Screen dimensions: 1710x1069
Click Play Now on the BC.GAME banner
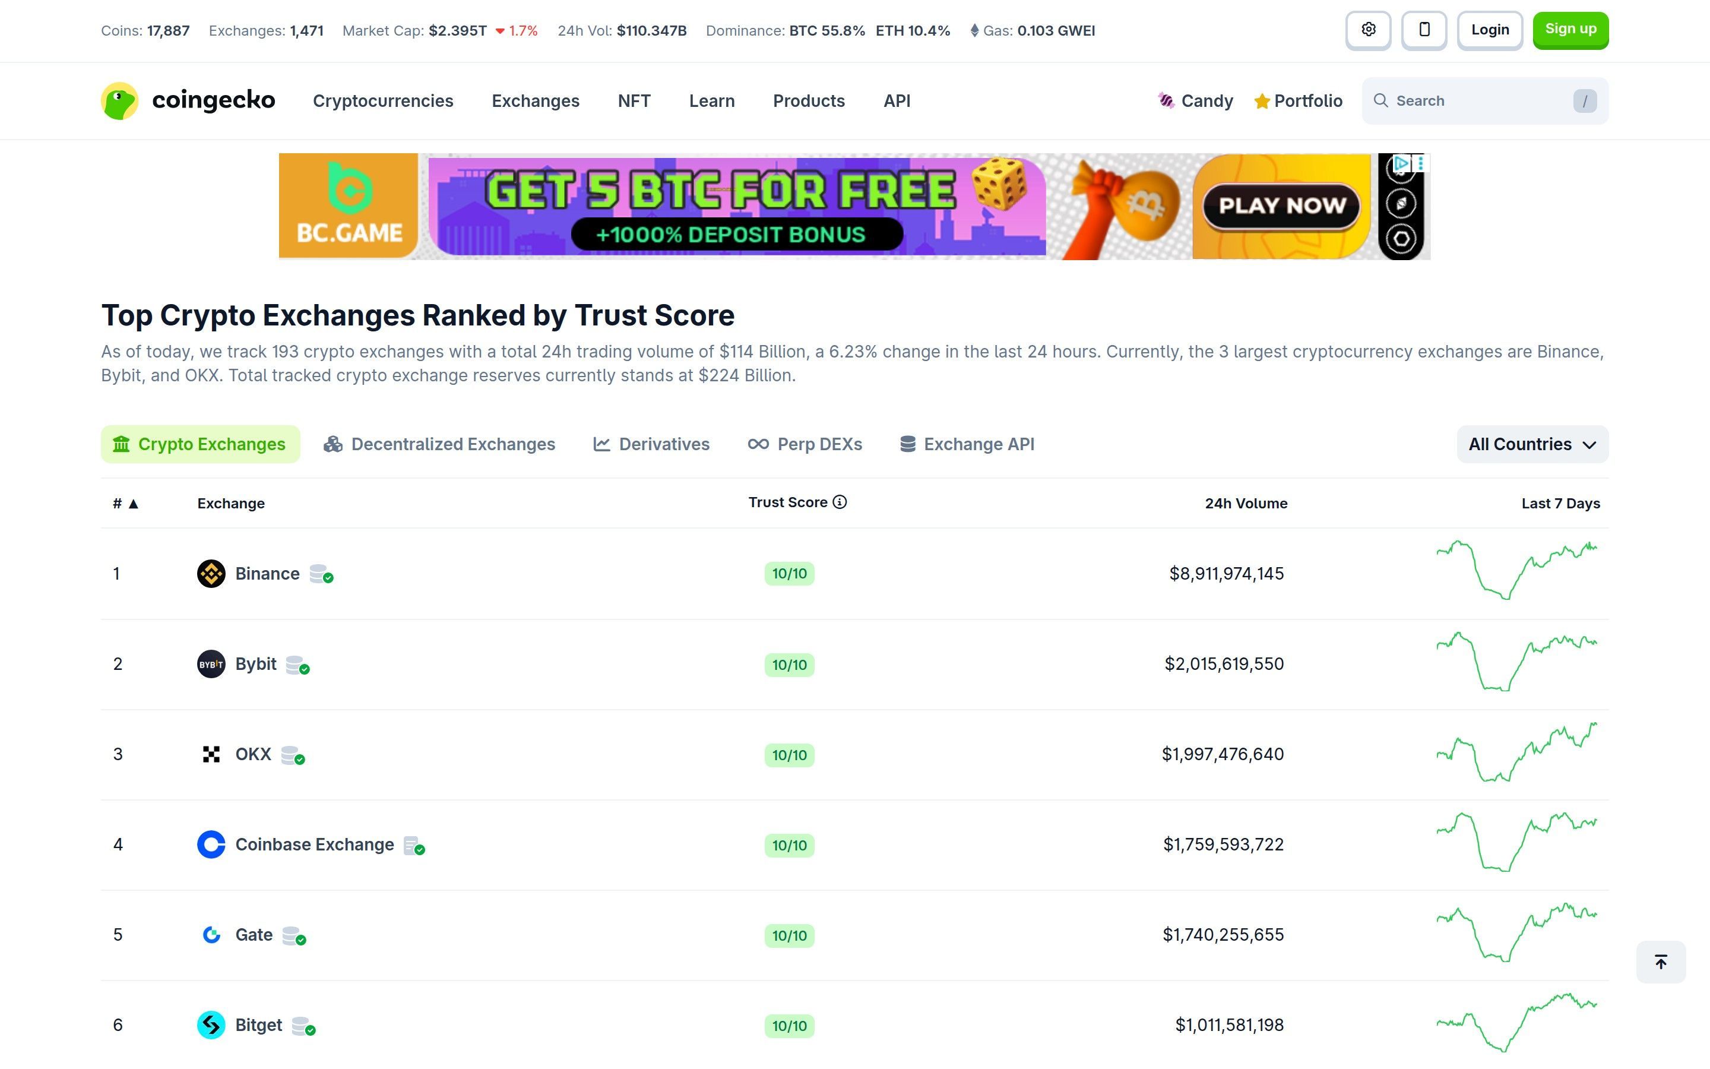click(x=1282, y=205)
